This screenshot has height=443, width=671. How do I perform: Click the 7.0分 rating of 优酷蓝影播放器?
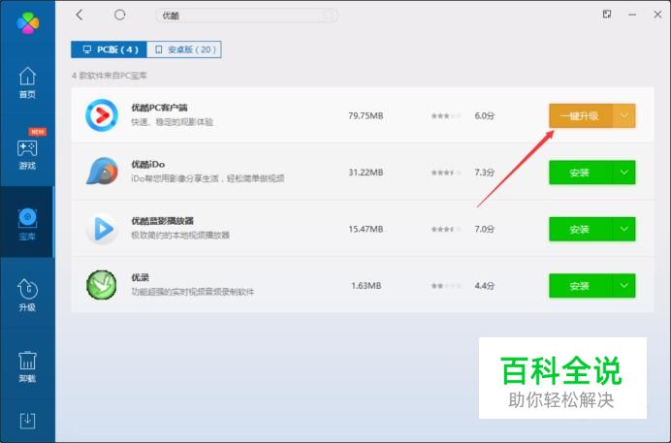[485, 229]
